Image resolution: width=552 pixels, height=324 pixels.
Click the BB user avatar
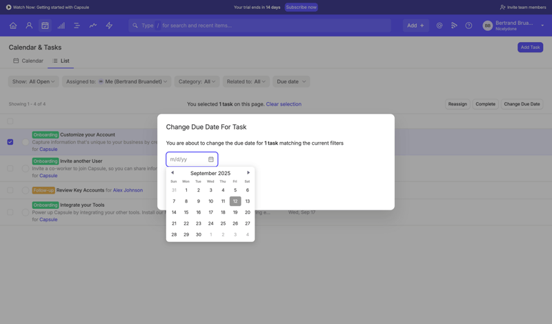(488, 26)
